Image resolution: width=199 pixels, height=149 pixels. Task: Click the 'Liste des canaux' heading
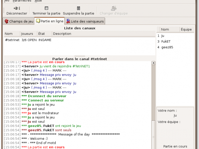pyautogui.click(x=80, y=28)
